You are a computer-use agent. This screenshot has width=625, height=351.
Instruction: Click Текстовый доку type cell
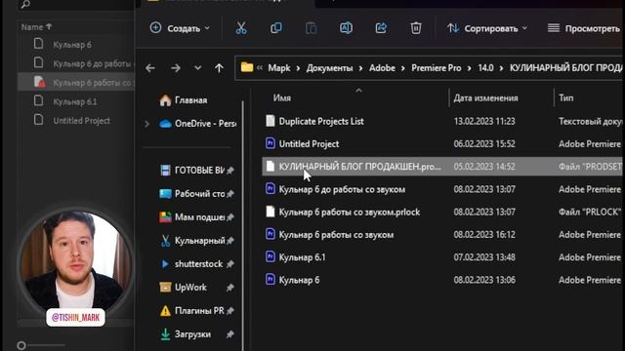[x=590, y=121]
